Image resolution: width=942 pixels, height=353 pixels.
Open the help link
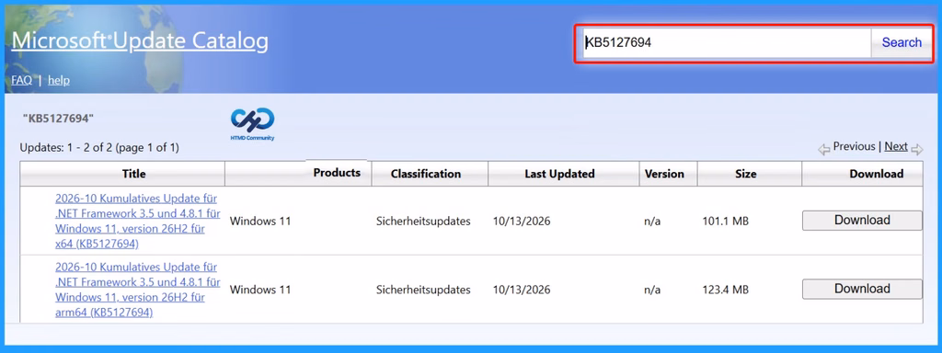(59, 80)
